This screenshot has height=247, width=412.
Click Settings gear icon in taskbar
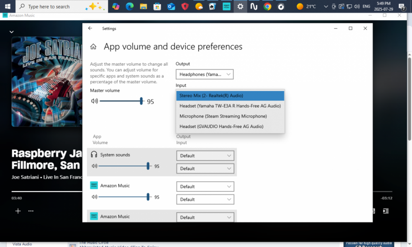(240, 6)
